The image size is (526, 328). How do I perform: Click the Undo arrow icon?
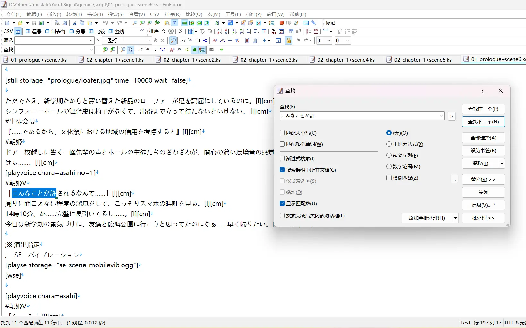106,23
